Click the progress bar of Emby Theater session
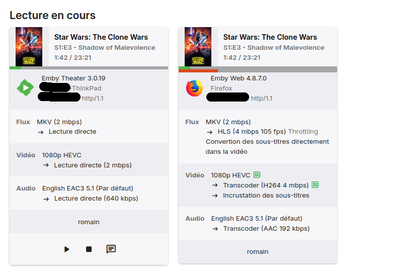 89,68
